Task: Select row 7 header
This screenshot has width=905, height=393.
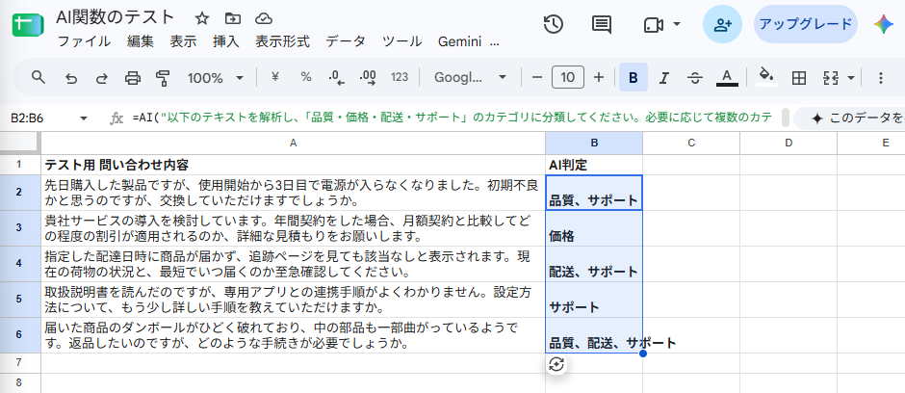Action: 20,363
